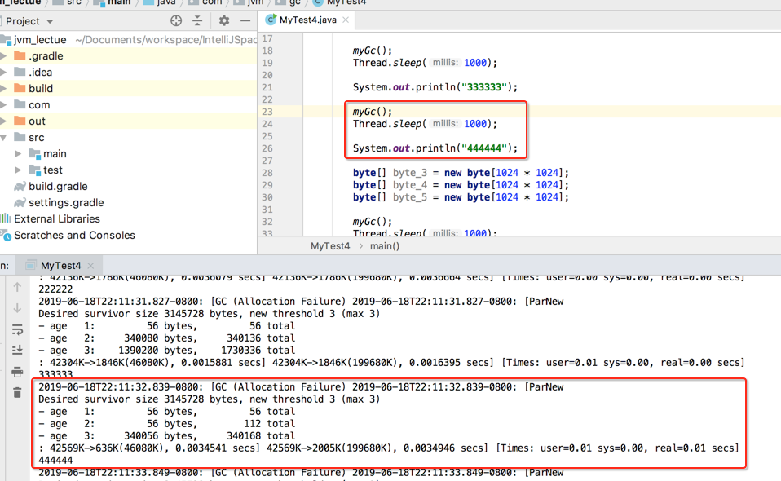781x481 pixels.
Task: Select the MyTest4.java editor tab
Action: [307, 20]
